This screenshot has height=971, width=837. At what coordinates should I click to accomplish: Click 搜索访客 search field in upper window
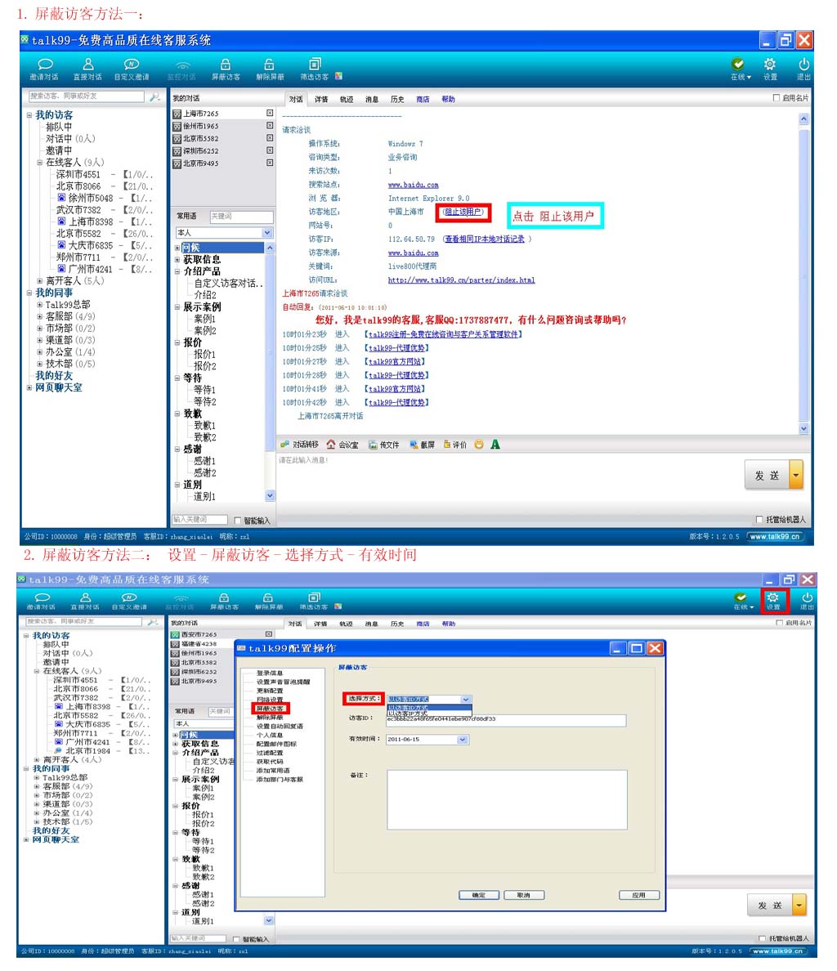click(86, 96)
